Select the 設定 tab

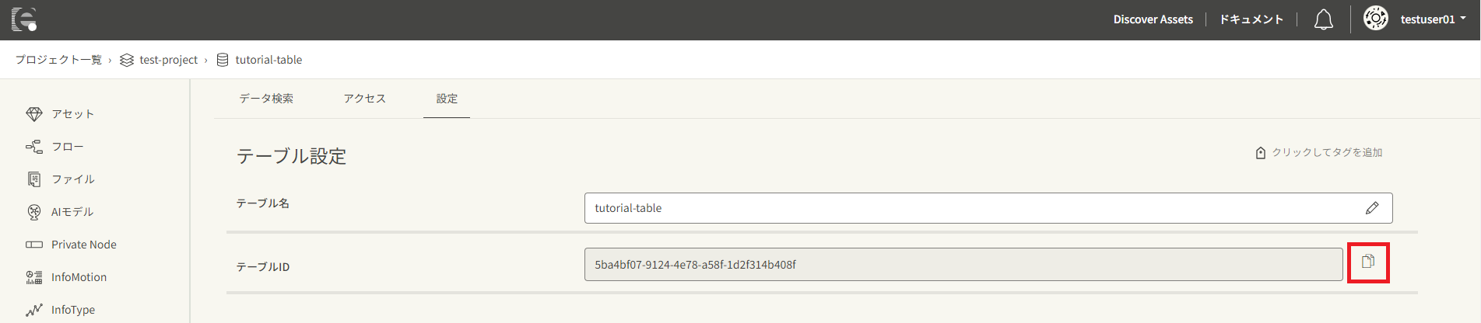coord(447,99)
